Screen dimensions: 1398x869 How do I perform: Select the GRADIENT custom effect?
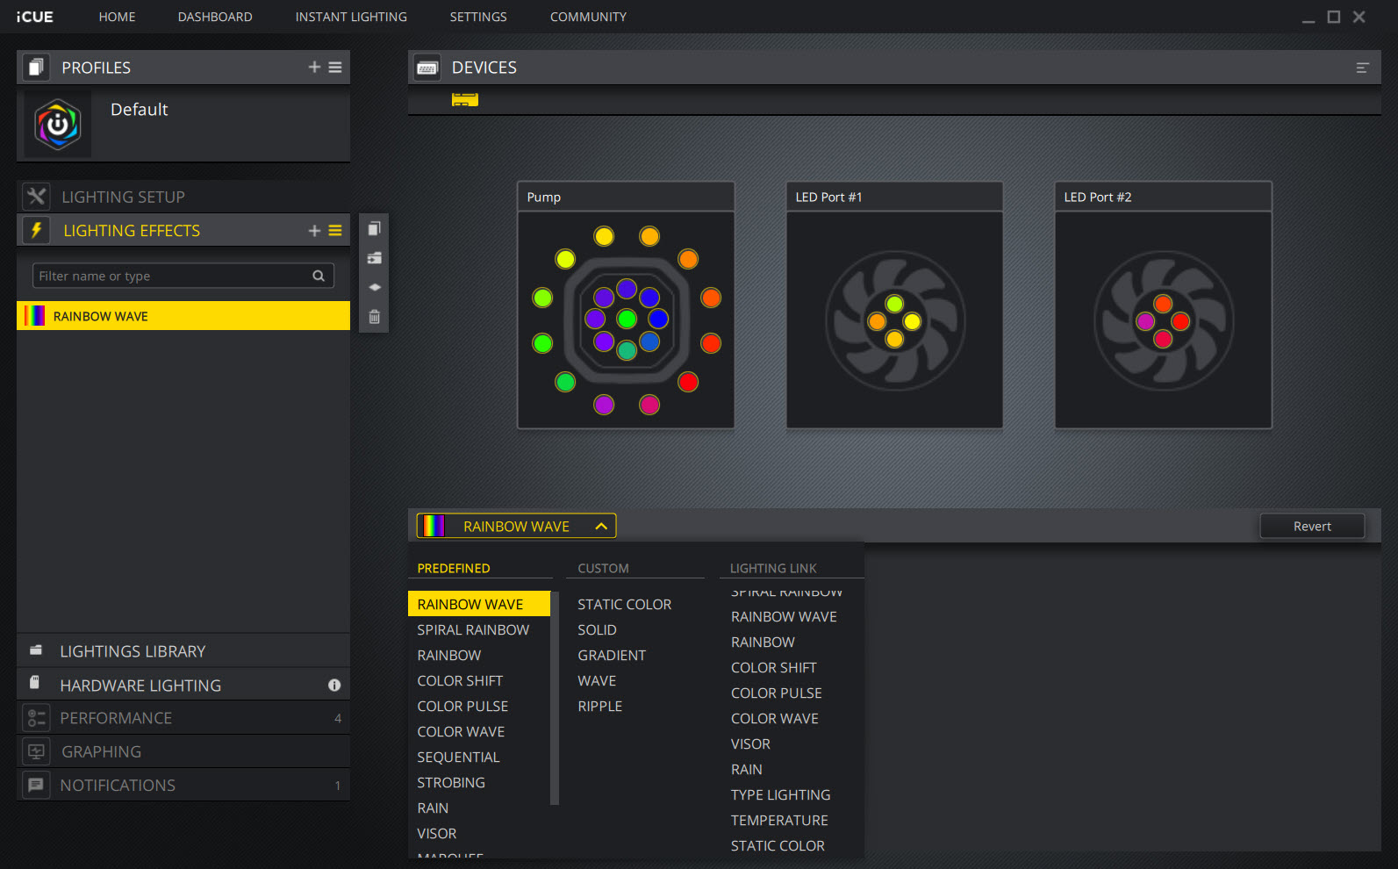click(612, 655)
